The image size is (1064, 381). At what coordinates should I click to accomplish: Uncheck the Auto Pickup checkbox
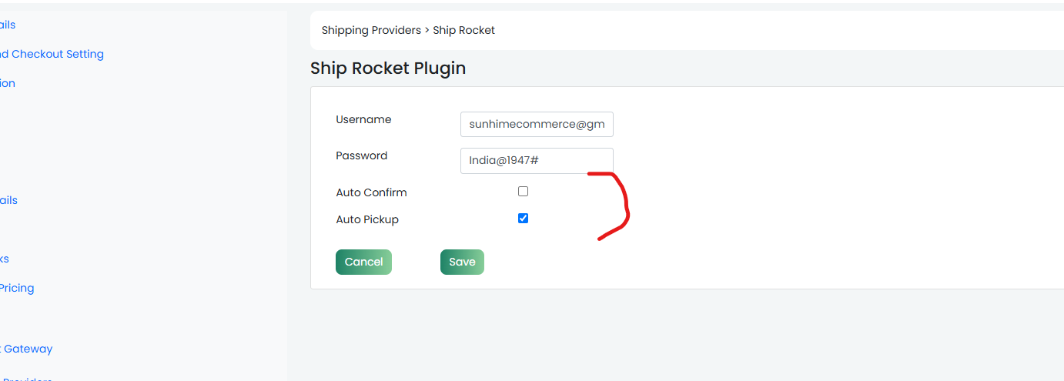523,219
